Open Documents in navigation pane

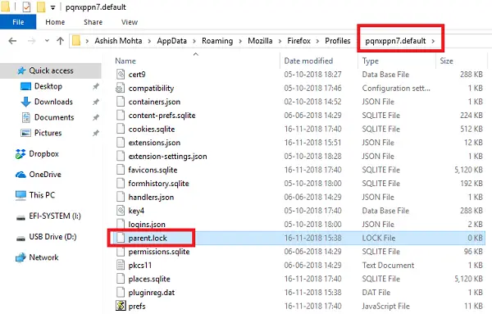pos(54,117)
